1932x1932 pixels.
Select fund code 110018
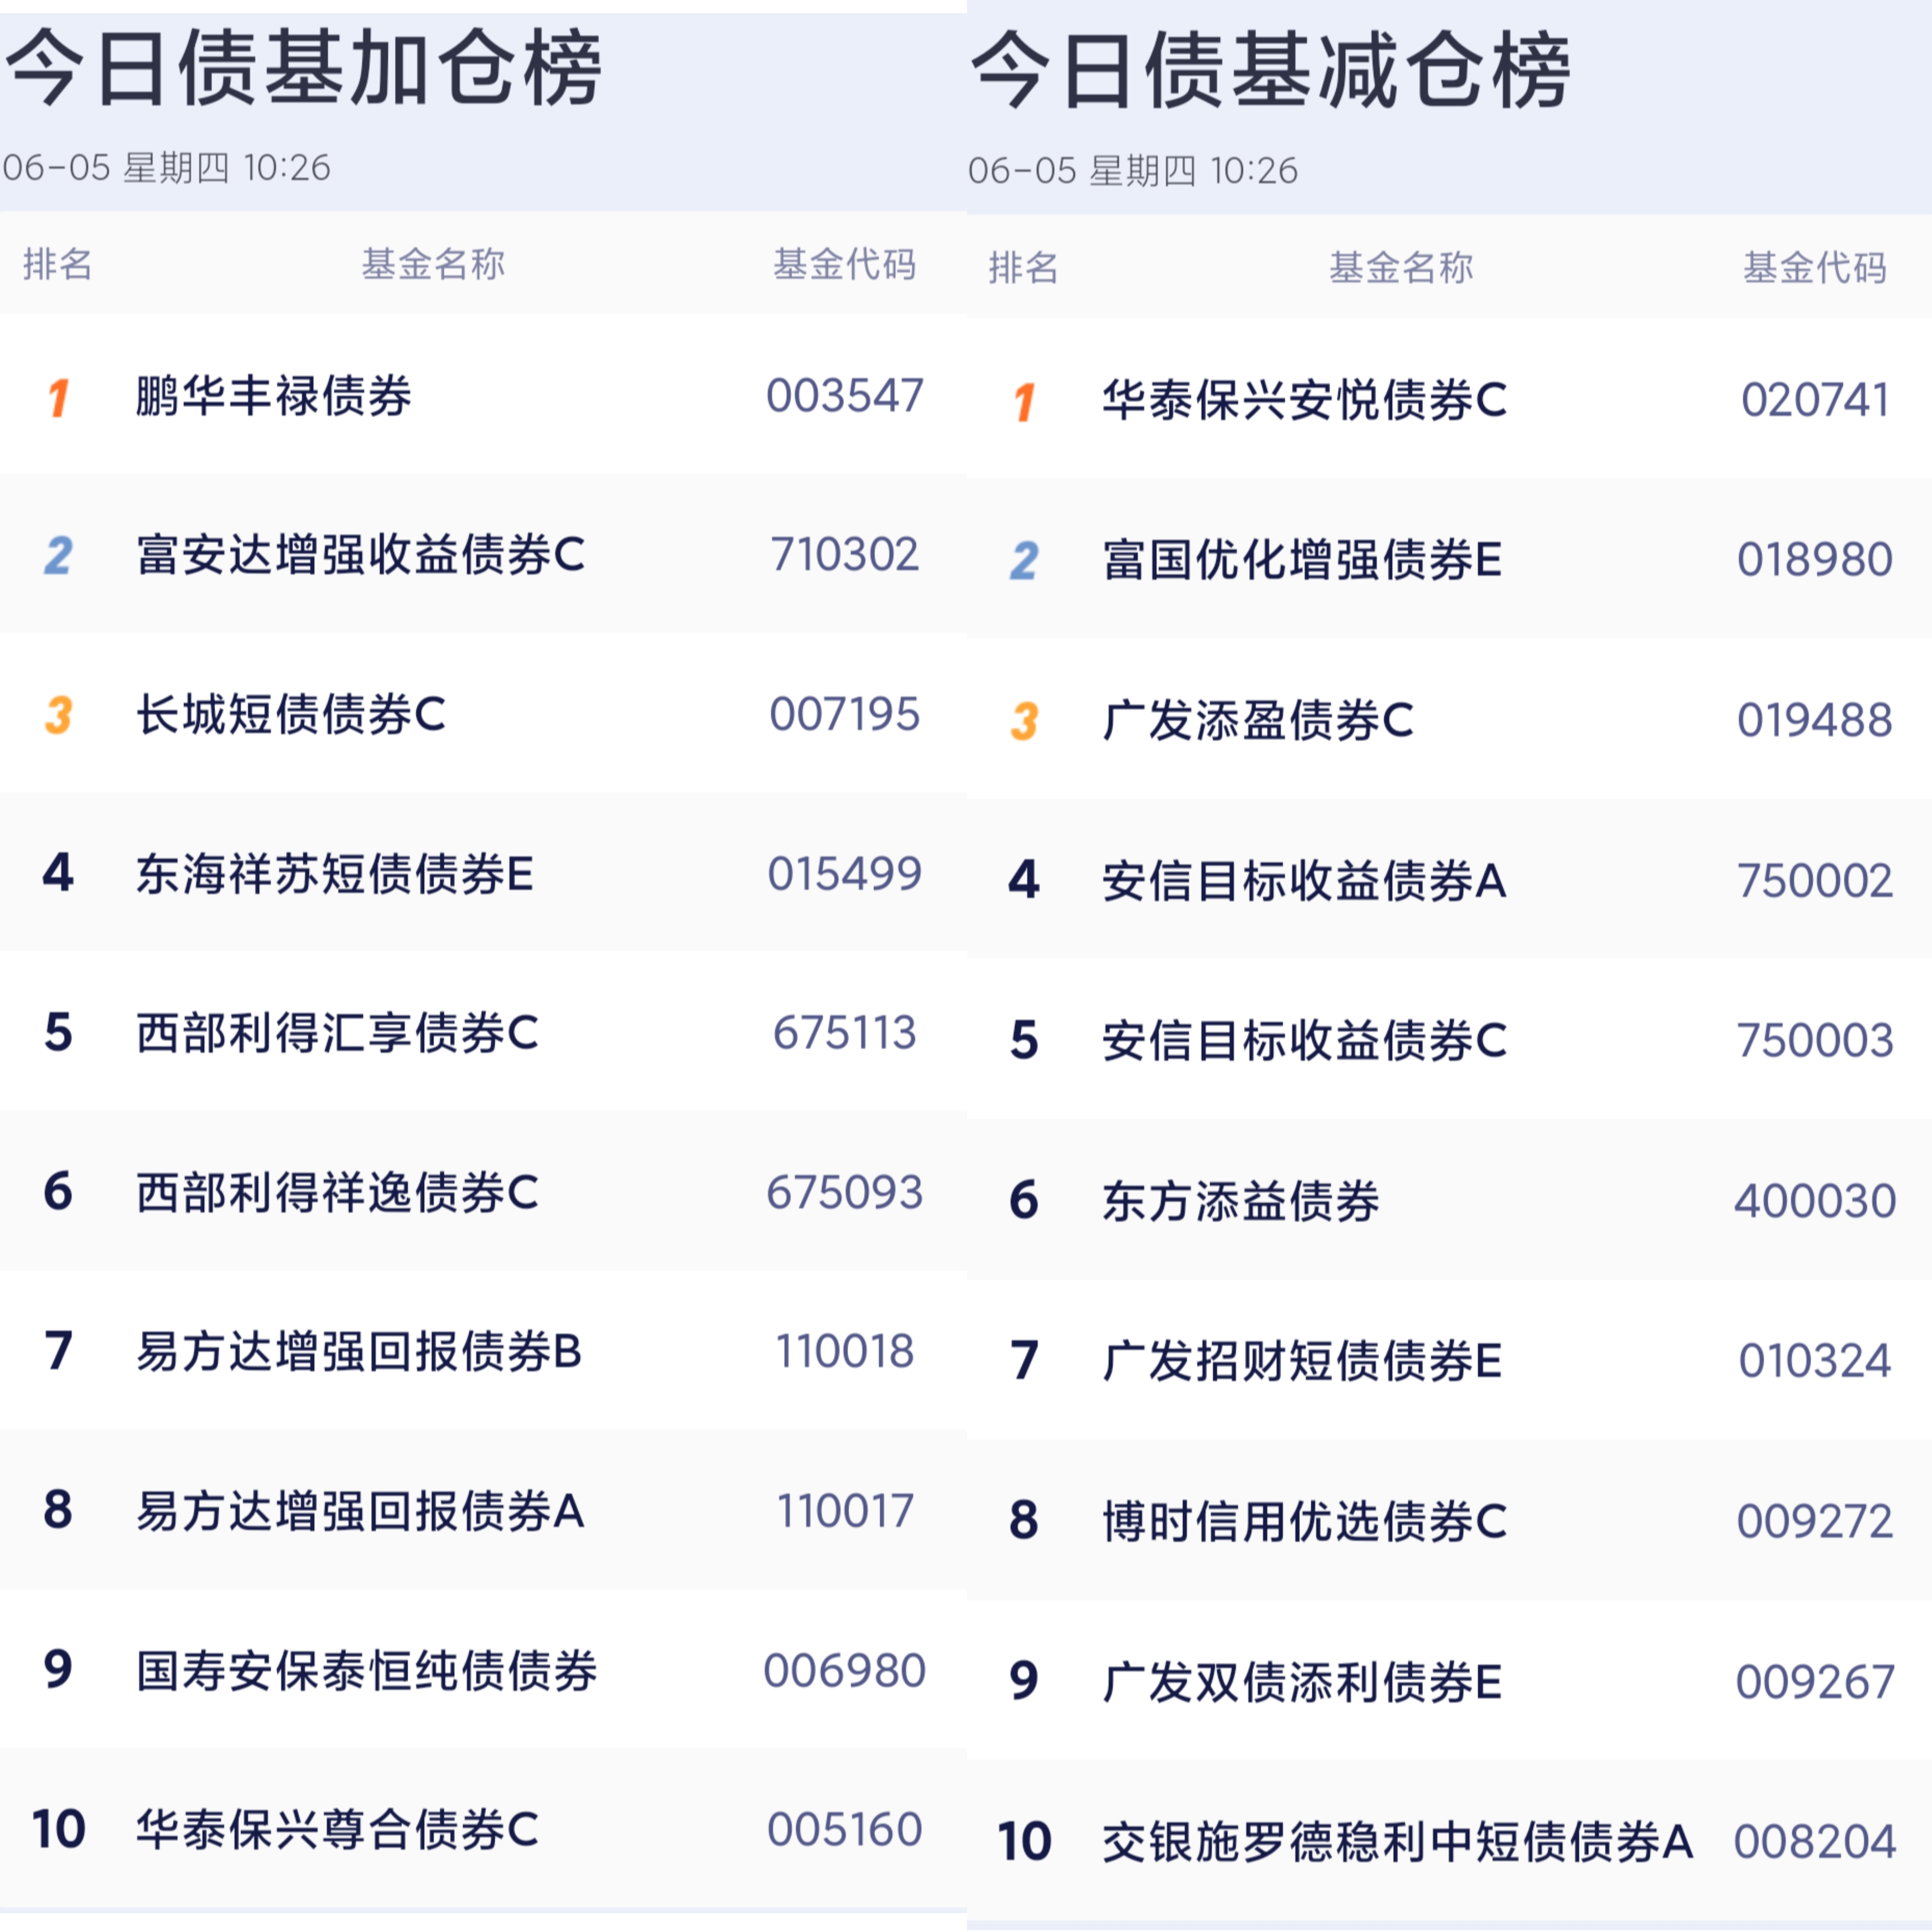844,1351
